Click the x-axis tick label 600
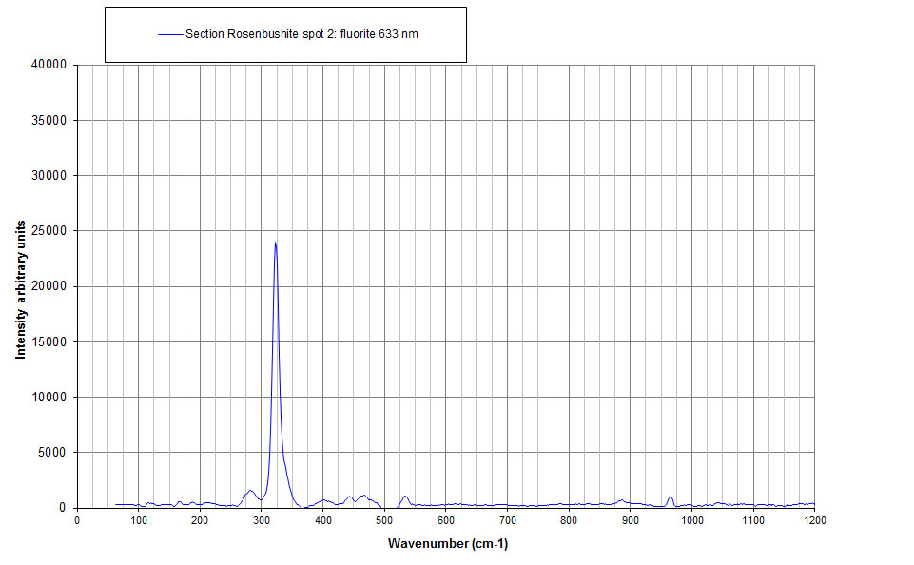Screen dimensions: 914x565 coord(446,521)
